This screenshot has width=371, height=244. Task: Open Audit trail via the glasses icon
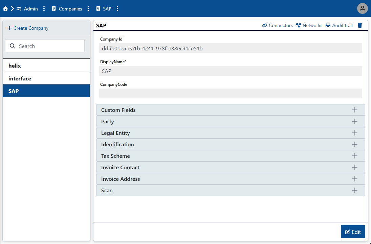tap(328, 25)
